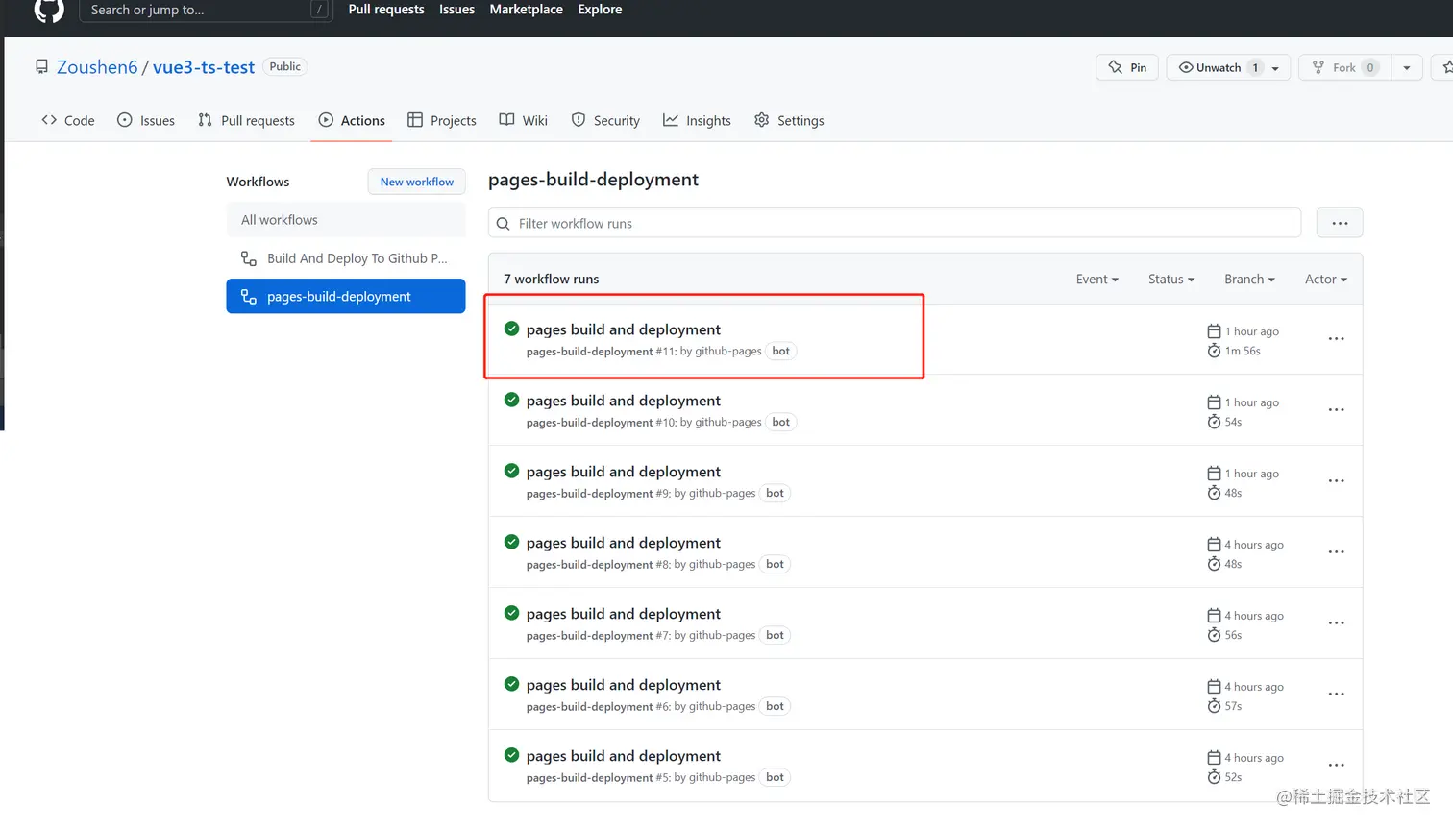Click success check icon of run #10
The height and width of the screenshot is (829, 1453).
point(512,400)
